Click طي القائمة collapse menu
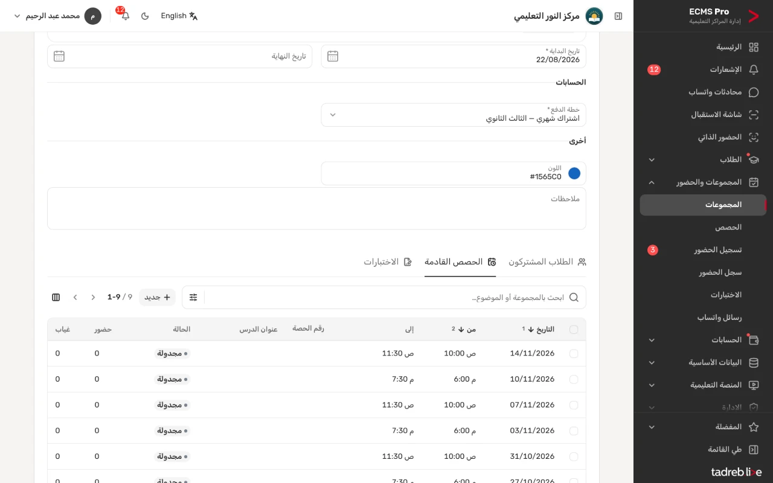The image size is (773, 483). [x=704, y=450]
